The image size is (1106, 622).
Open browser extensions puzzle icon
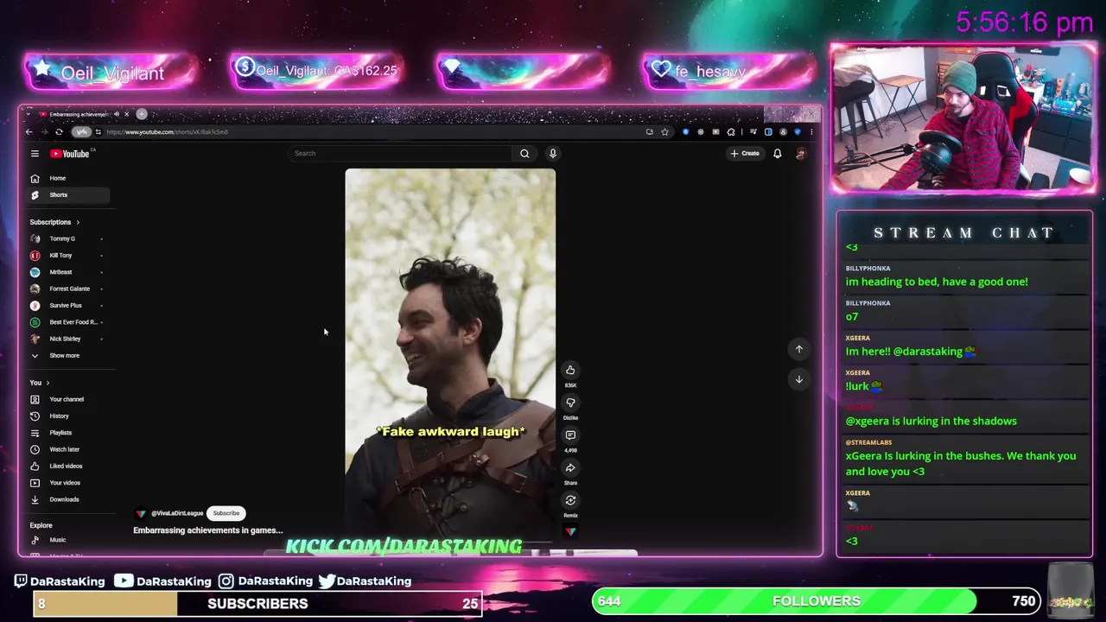click(731, 132)
